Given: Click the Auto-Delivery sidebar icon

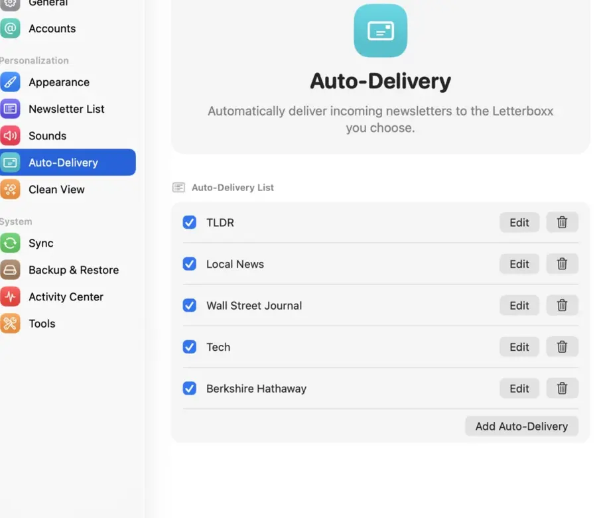Looking at the screenshot, I should point(10,162).
